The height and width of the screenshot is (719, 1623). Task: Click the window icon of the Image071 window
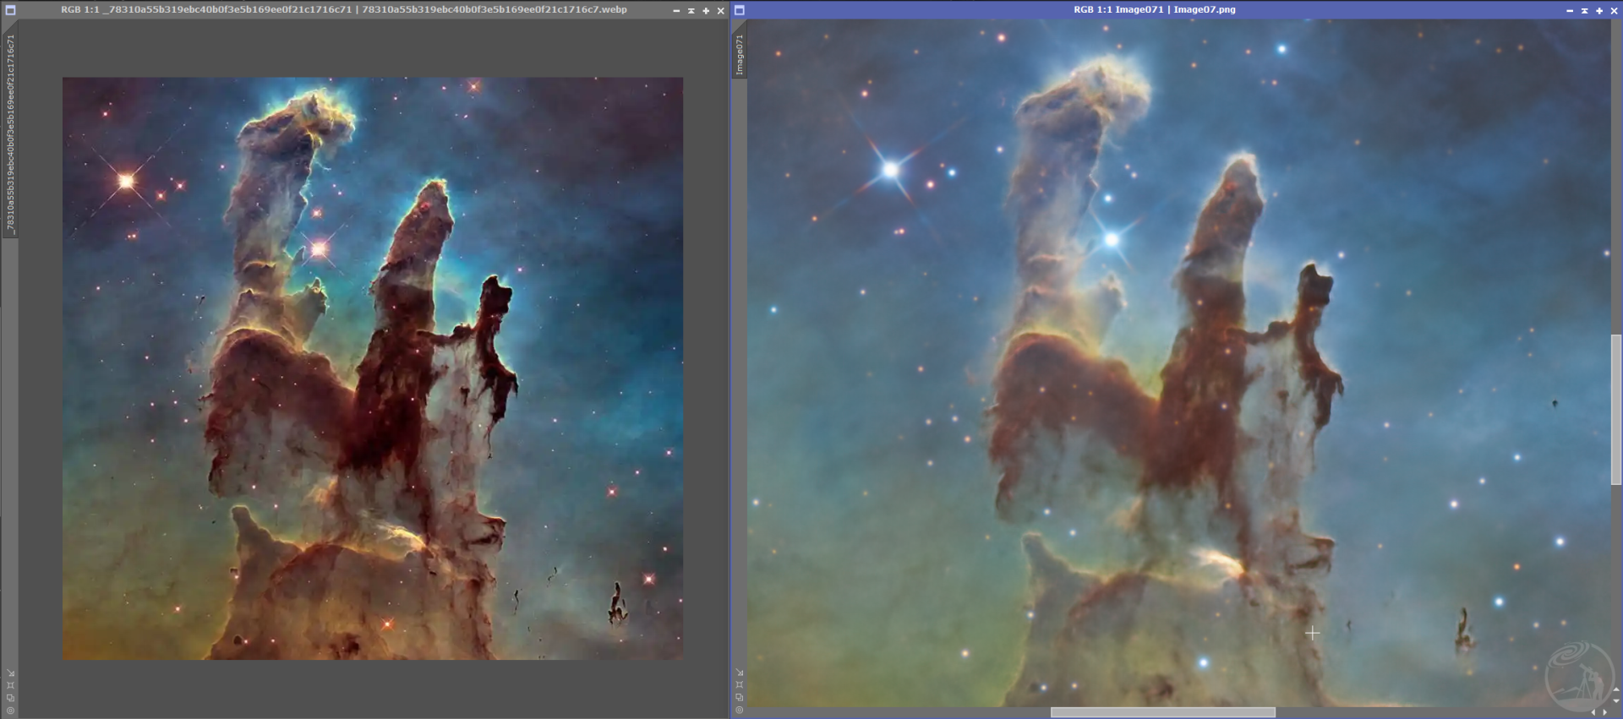point(740,10)
